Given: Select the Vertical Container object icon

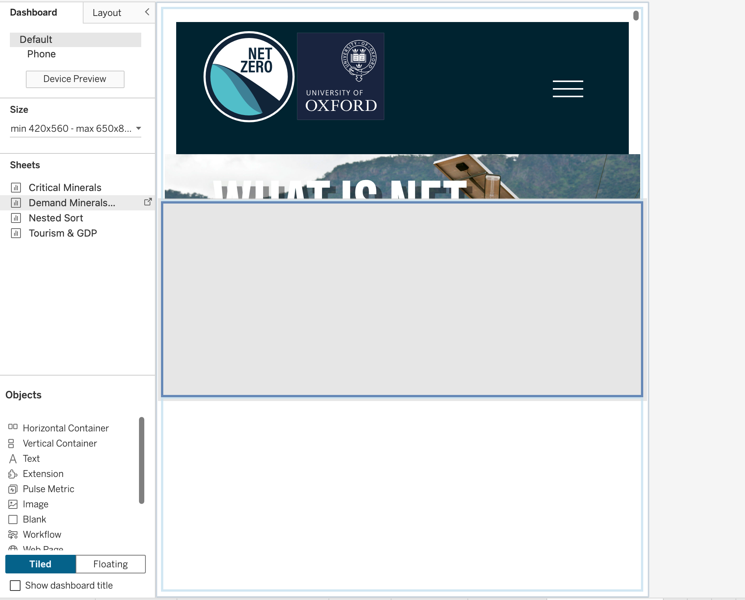Looking at the screenshot, I should click(x=11, y=444).
